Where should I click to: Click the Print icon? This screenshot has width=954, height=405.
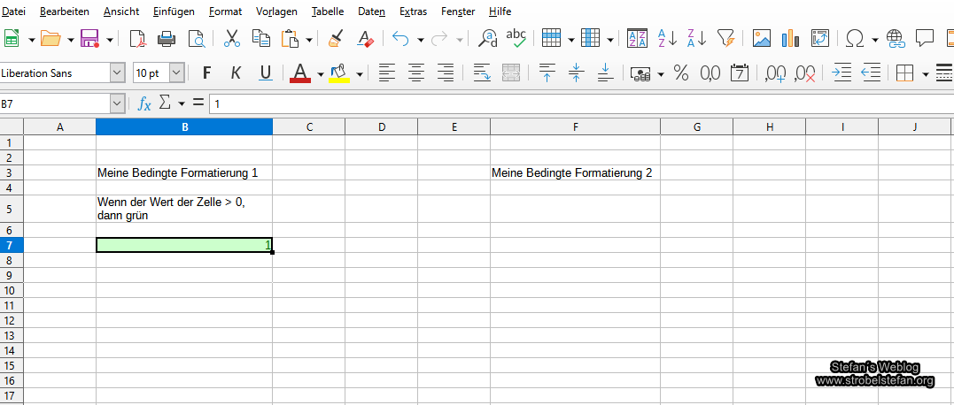point(167,39)
